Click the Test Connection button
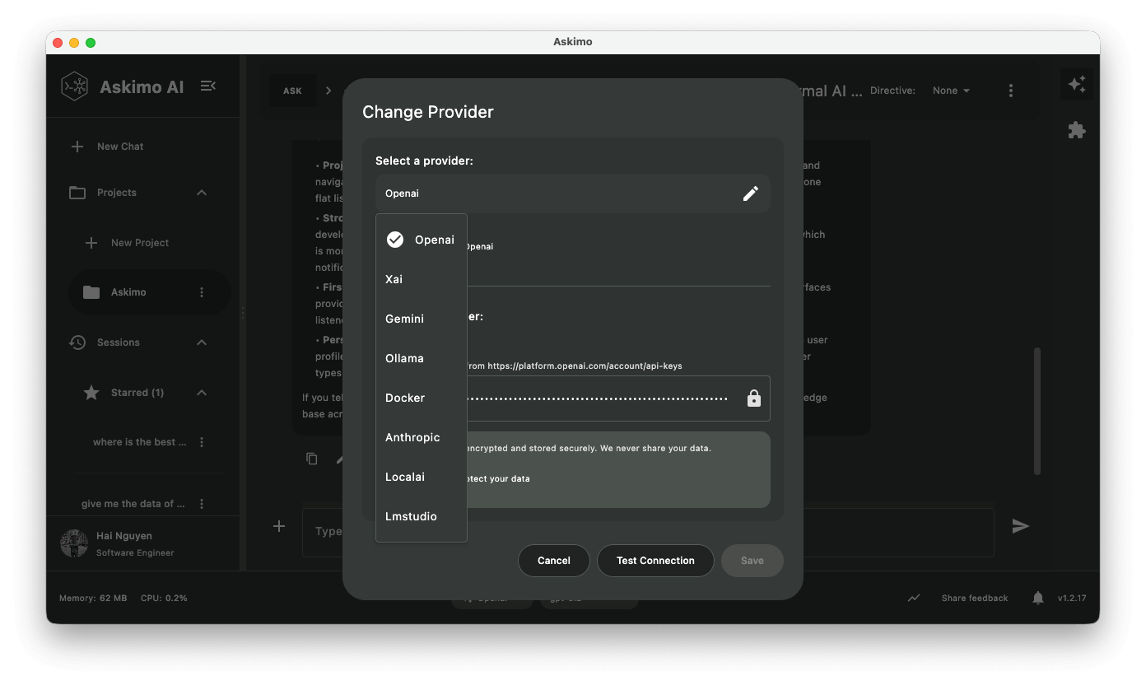 [655, 561]
